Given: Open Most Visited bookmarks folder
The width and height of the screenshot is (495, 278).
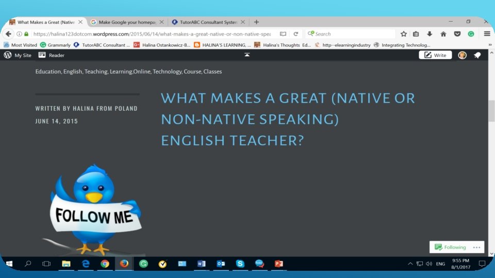Looking at the screenshot, I should tap(20, 45).
